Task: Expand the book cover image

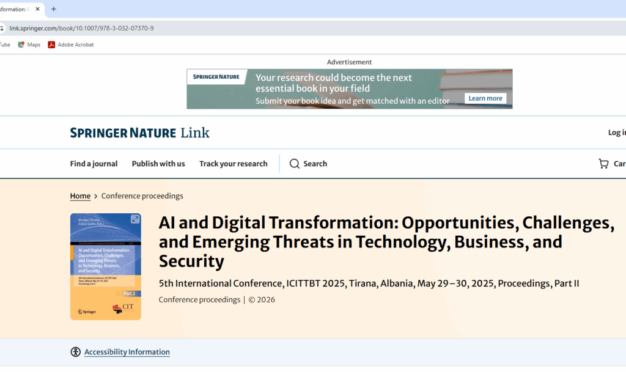Action: click(135, 219)
